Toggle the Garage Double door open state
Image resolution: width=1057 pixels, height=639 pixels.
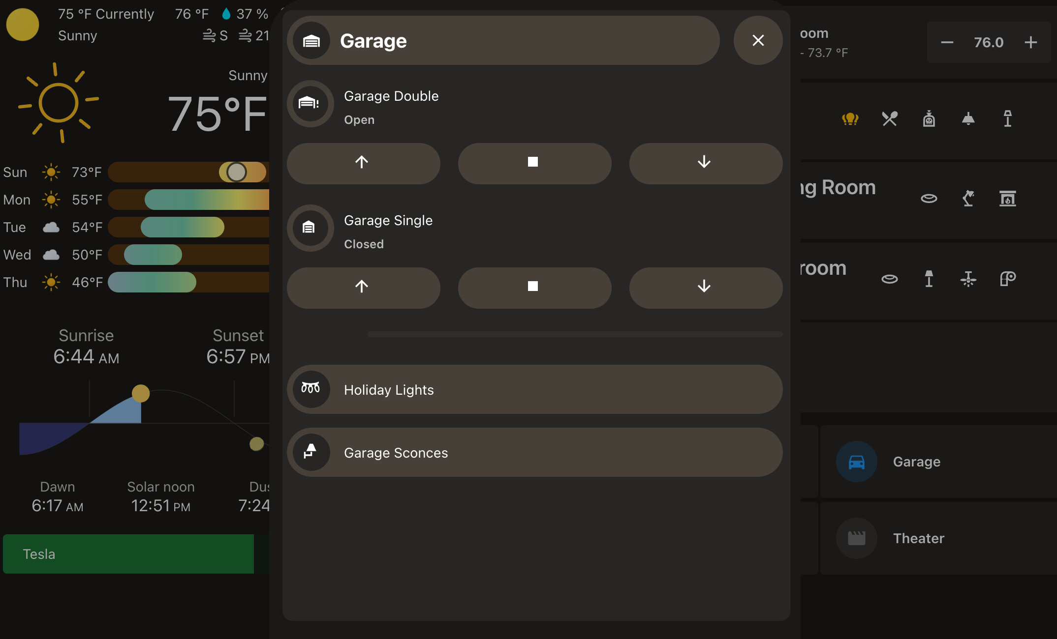(311, 104)
